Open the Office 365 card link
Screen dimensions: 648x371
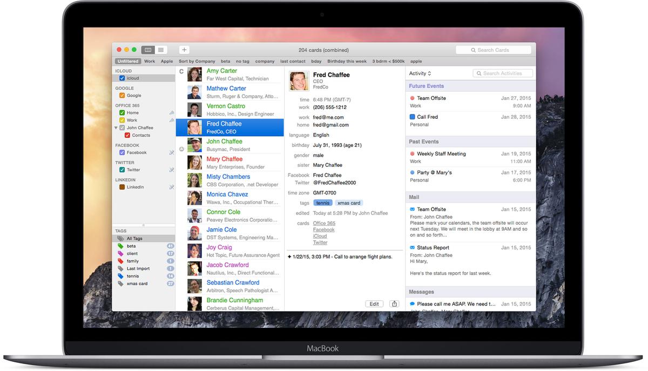pos(324,224)
